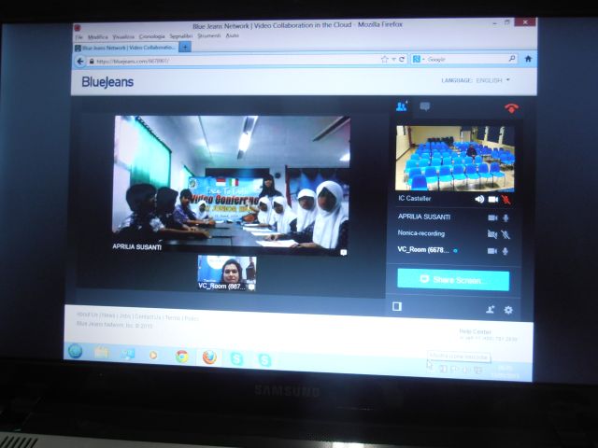
Task: Click the invite participant icon
Action: click(x=490, y=310)
